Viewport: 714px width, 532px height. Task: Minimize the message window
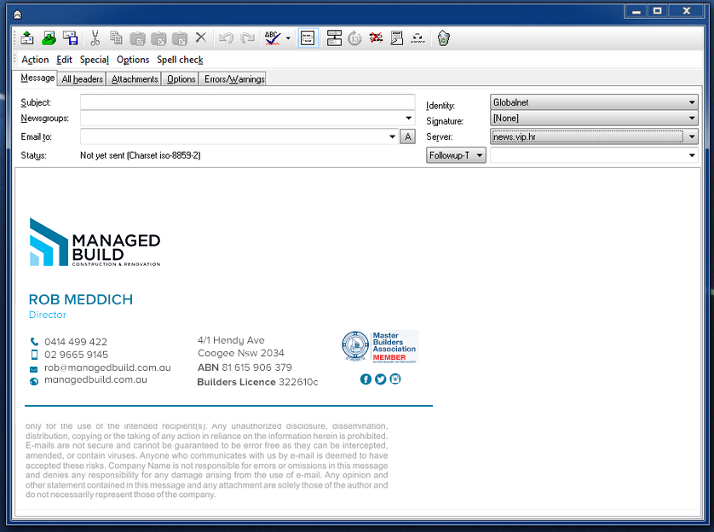coord(636,10)
